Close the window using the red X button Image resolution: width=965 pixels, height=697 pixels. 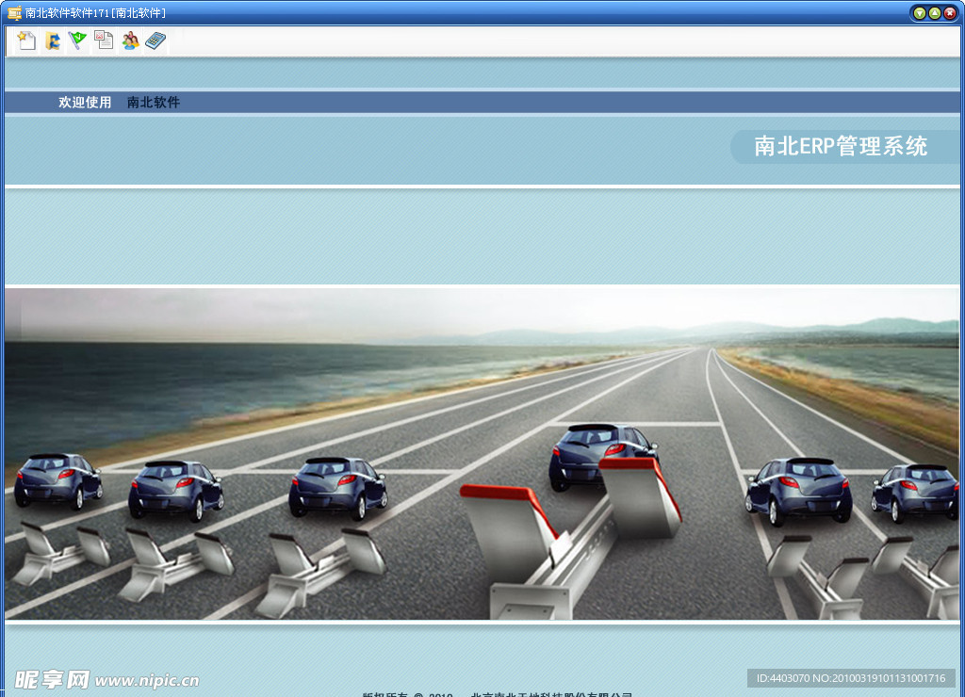[950, 13]
